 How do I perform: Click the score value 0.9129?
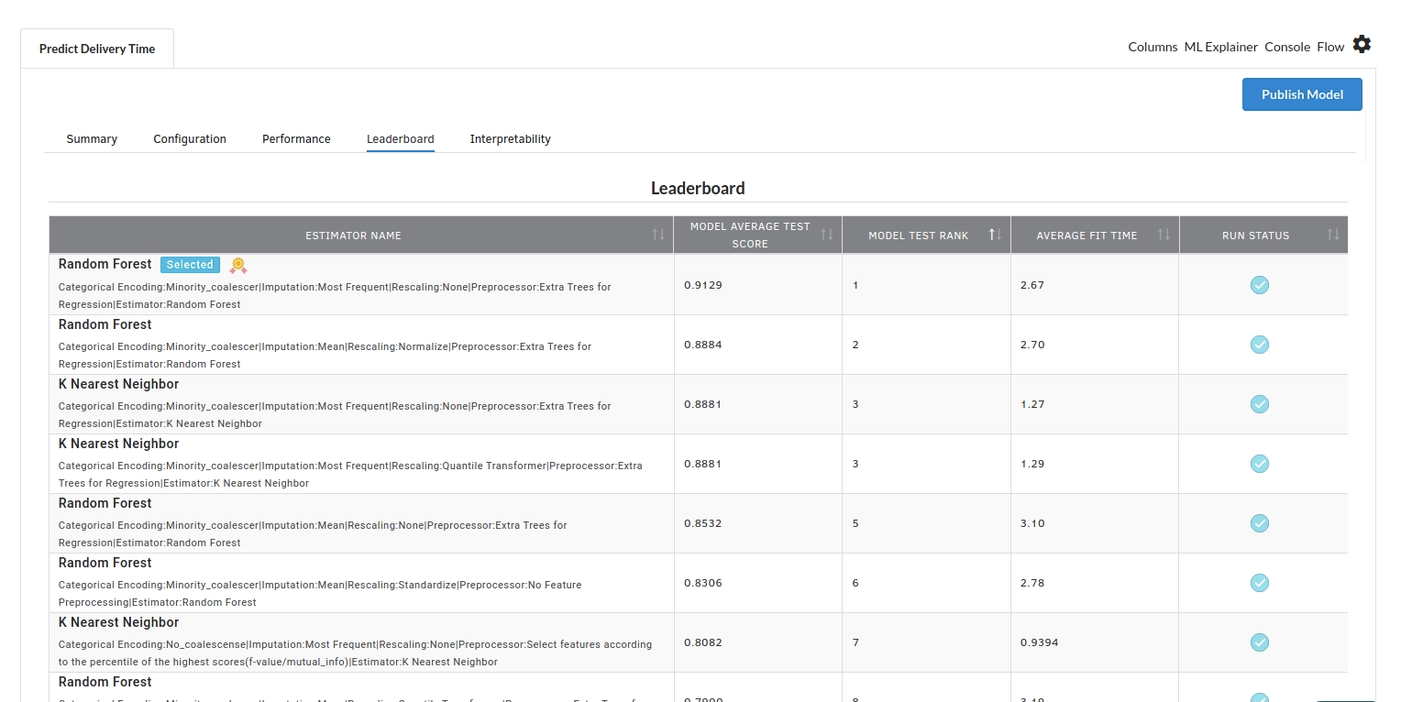tap(703, 285)
